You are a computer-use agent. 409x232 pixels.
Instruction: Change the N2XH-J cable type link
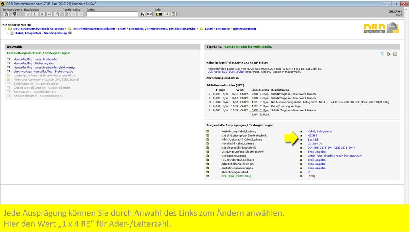(312, 136)
